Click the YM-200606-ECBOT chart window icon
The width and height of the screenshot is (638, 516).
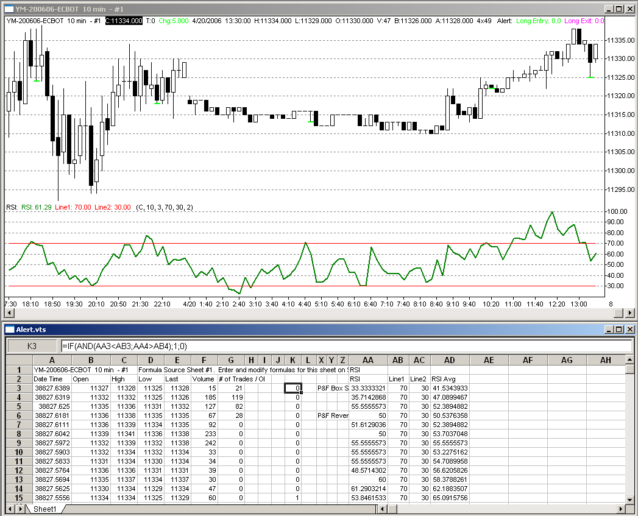(9, 9)
